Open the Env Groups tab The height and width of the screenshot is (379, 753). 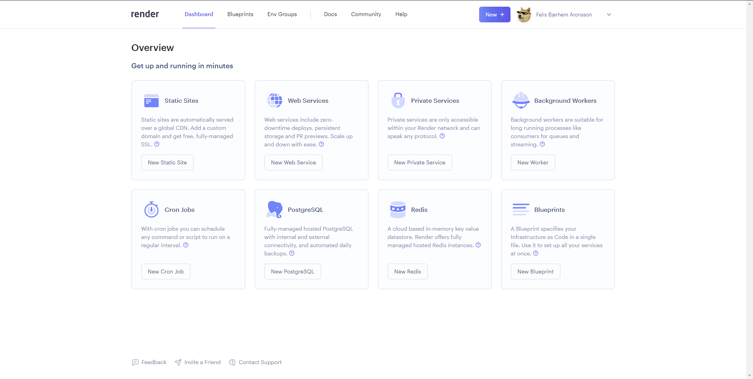pos(282,14)
